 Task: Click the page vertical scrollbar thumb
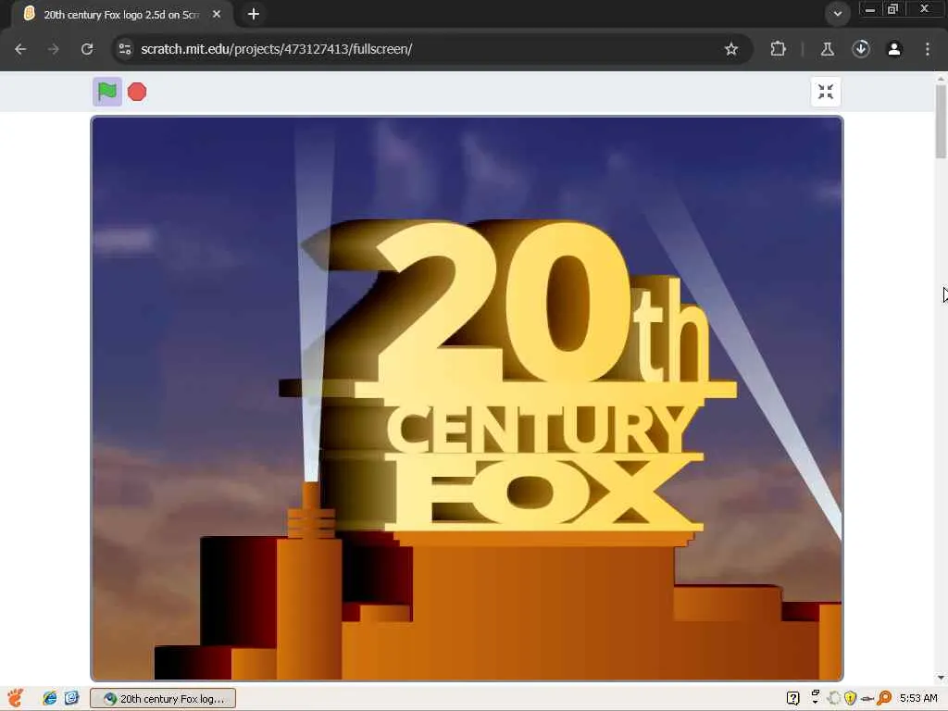[941, 121]
